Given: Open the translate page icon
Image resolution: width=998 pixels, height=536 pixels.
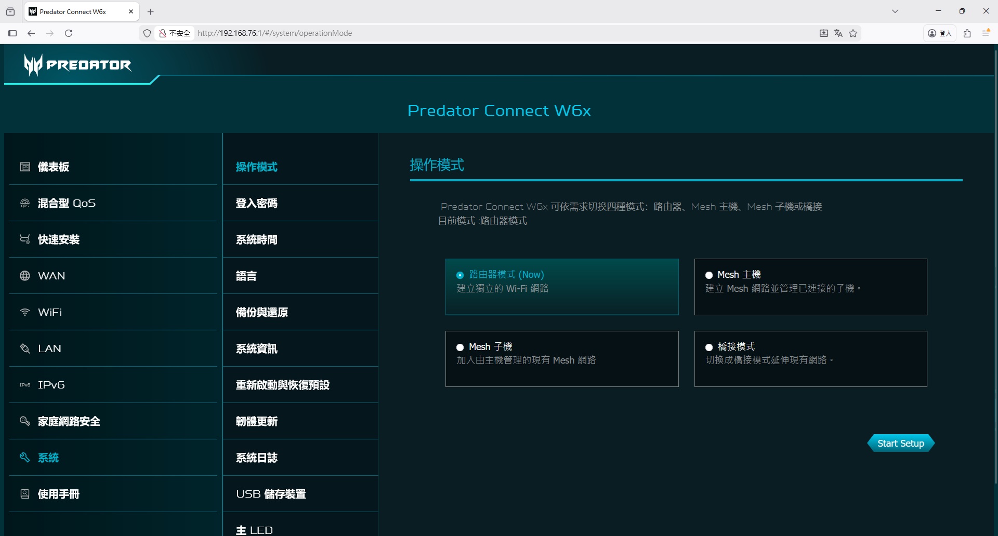Looking at the screenshot, I should pyautogui.click(x=838, y=33).
